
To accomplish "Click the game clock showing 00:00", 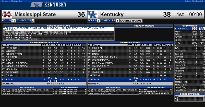I will [x=196, y=14].
